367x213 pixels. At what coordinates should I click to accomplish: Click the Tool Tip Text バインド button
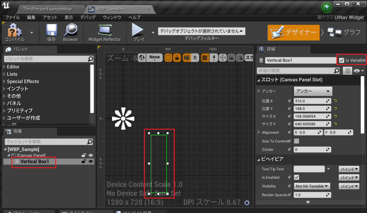tap(349, 169)
